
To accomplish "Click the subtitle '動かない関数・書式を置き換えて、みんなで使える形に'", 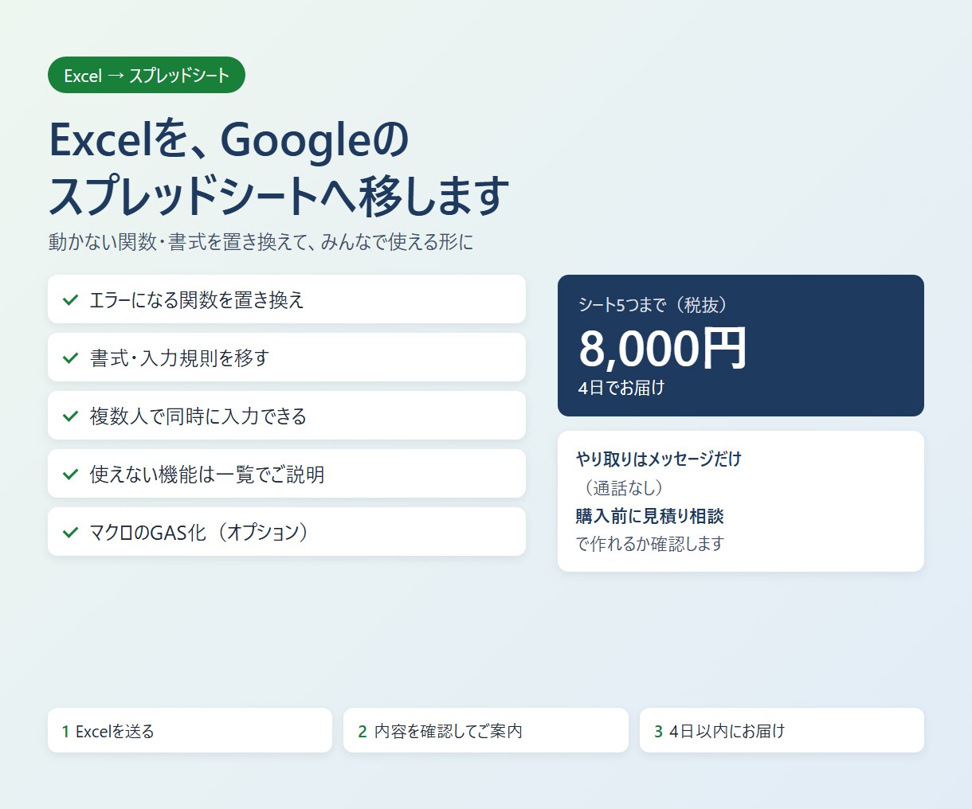I will [x=261, y=242].
